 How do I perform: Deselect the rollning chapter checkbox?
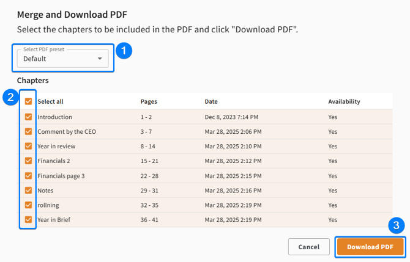[28, 205]
